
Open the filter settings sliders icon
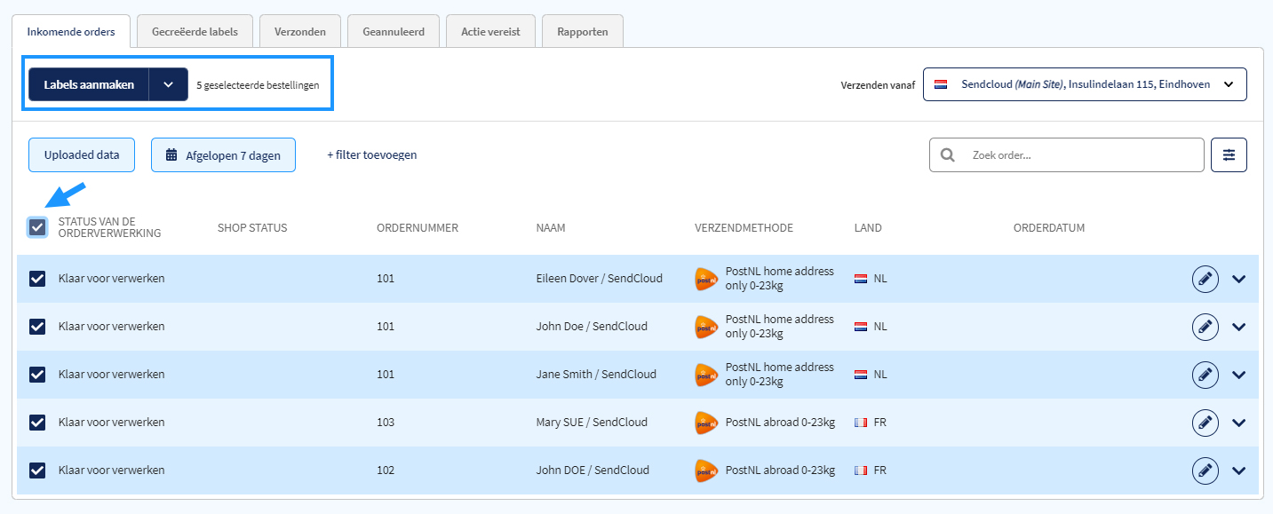[x=1229, y=154]
